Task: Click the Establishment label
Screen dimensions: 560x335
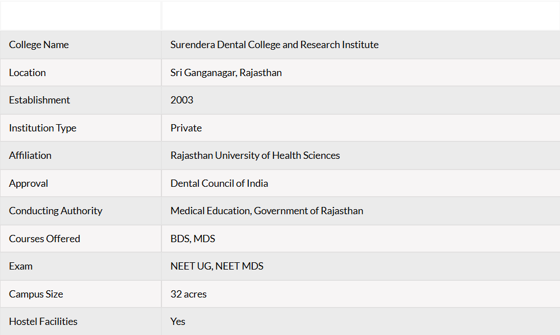Action: point(39,100)
